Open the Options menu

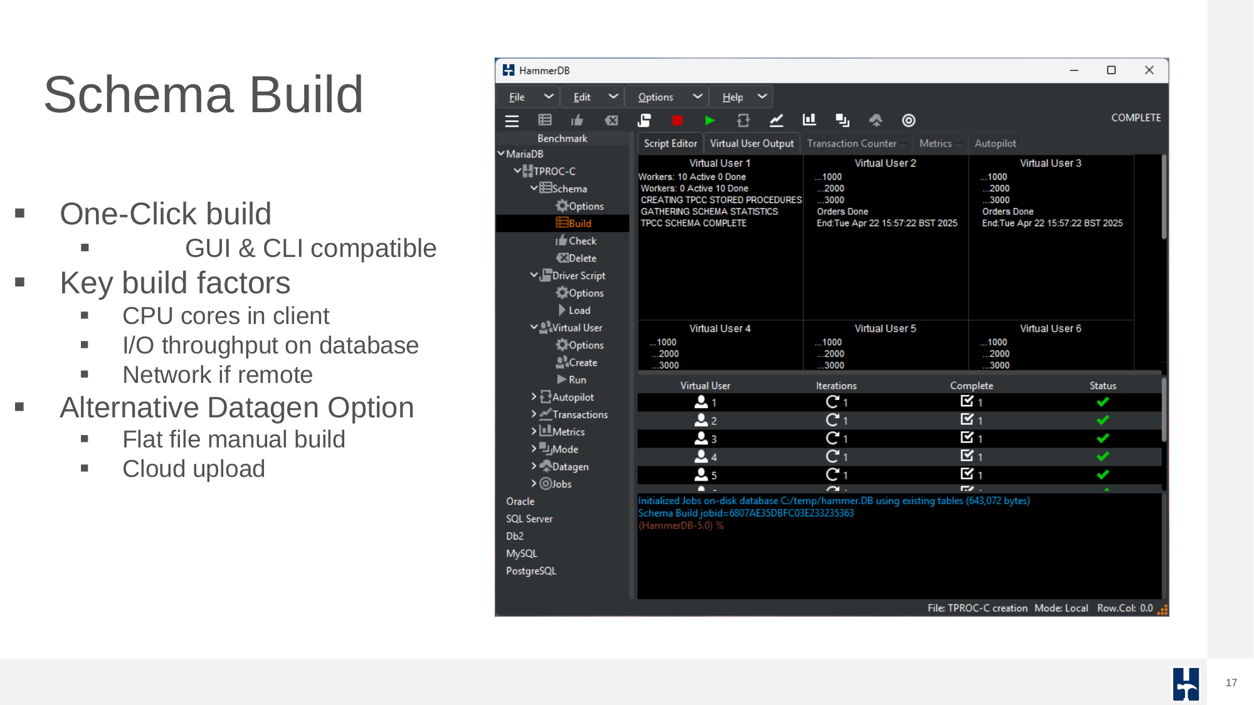[x=655, y=97]
